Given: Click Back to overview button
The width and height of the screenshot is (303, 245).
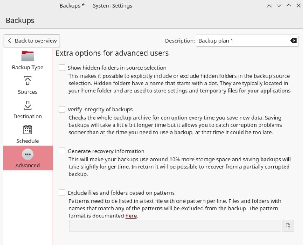Looking at the screenshot, I should (32, 41).
